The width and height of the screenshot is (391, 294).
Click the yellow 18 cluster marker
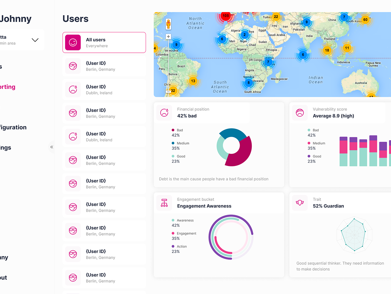point(327,50)
